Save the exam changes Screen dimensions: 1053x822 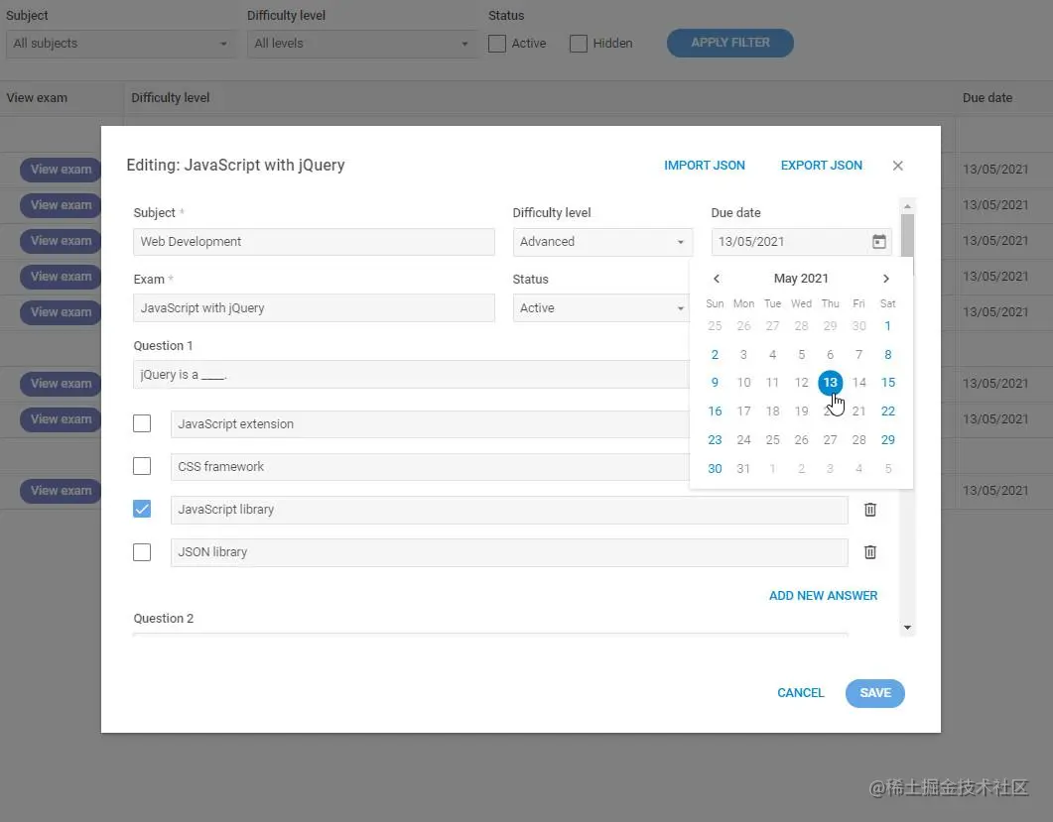coord(875,693)
